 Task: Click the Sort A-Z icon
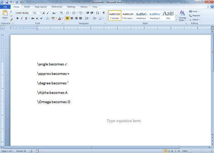coord(98,13)
